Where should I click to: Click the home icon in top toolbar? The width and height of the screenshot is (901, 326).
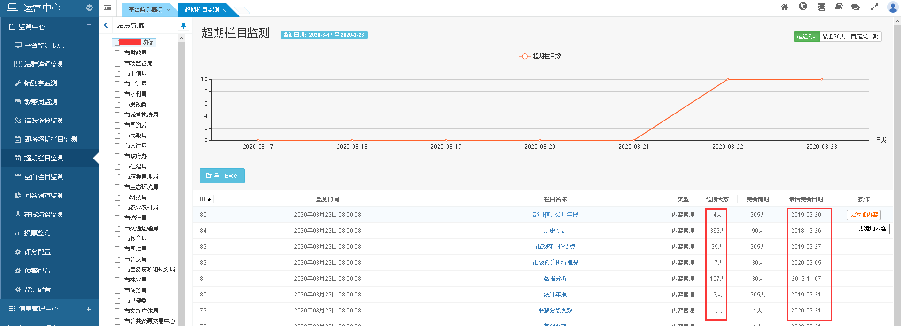point(784,7)
